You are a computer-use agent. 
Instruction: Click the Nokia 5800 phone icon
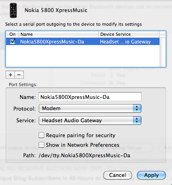pos(13,10)
